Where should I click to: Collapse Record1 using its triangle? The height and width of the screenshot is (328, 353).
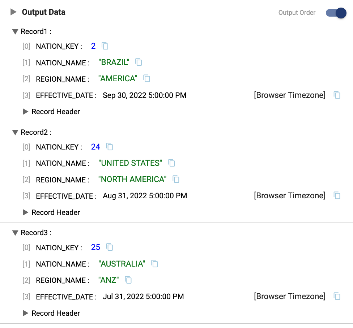[x=15, y=32]
